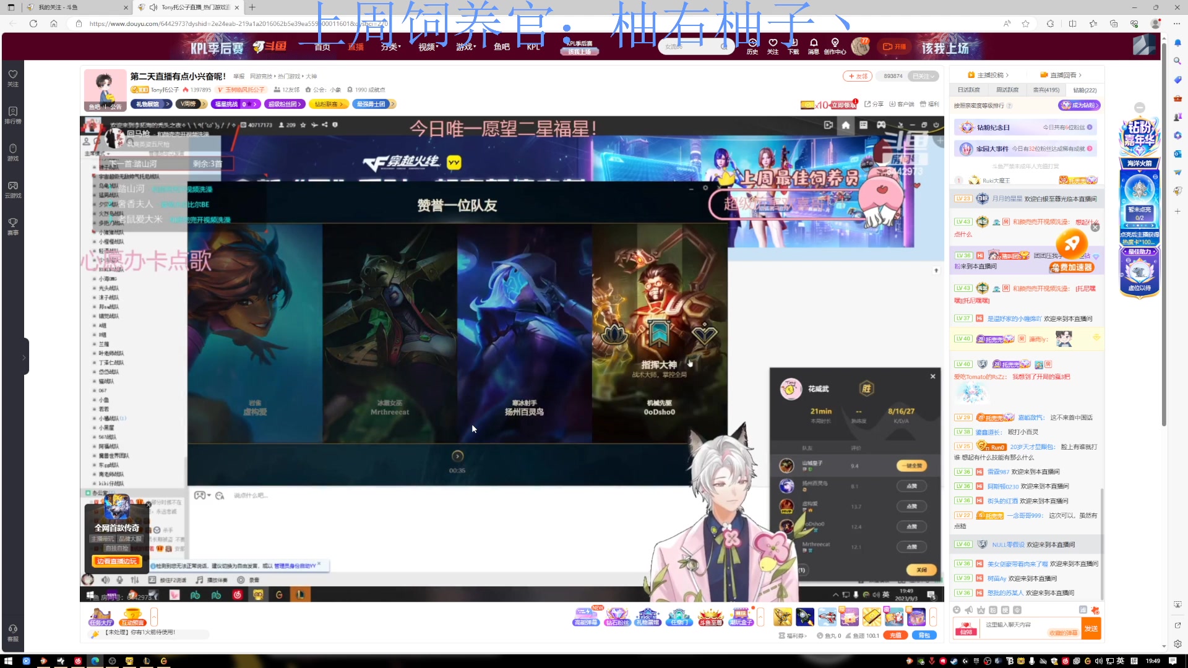
Task: Click the user avatar in site header
Action: (x=860, y=46)
